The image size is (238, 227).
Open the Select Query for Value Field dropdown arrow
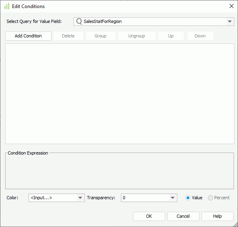tap(230, 21)
